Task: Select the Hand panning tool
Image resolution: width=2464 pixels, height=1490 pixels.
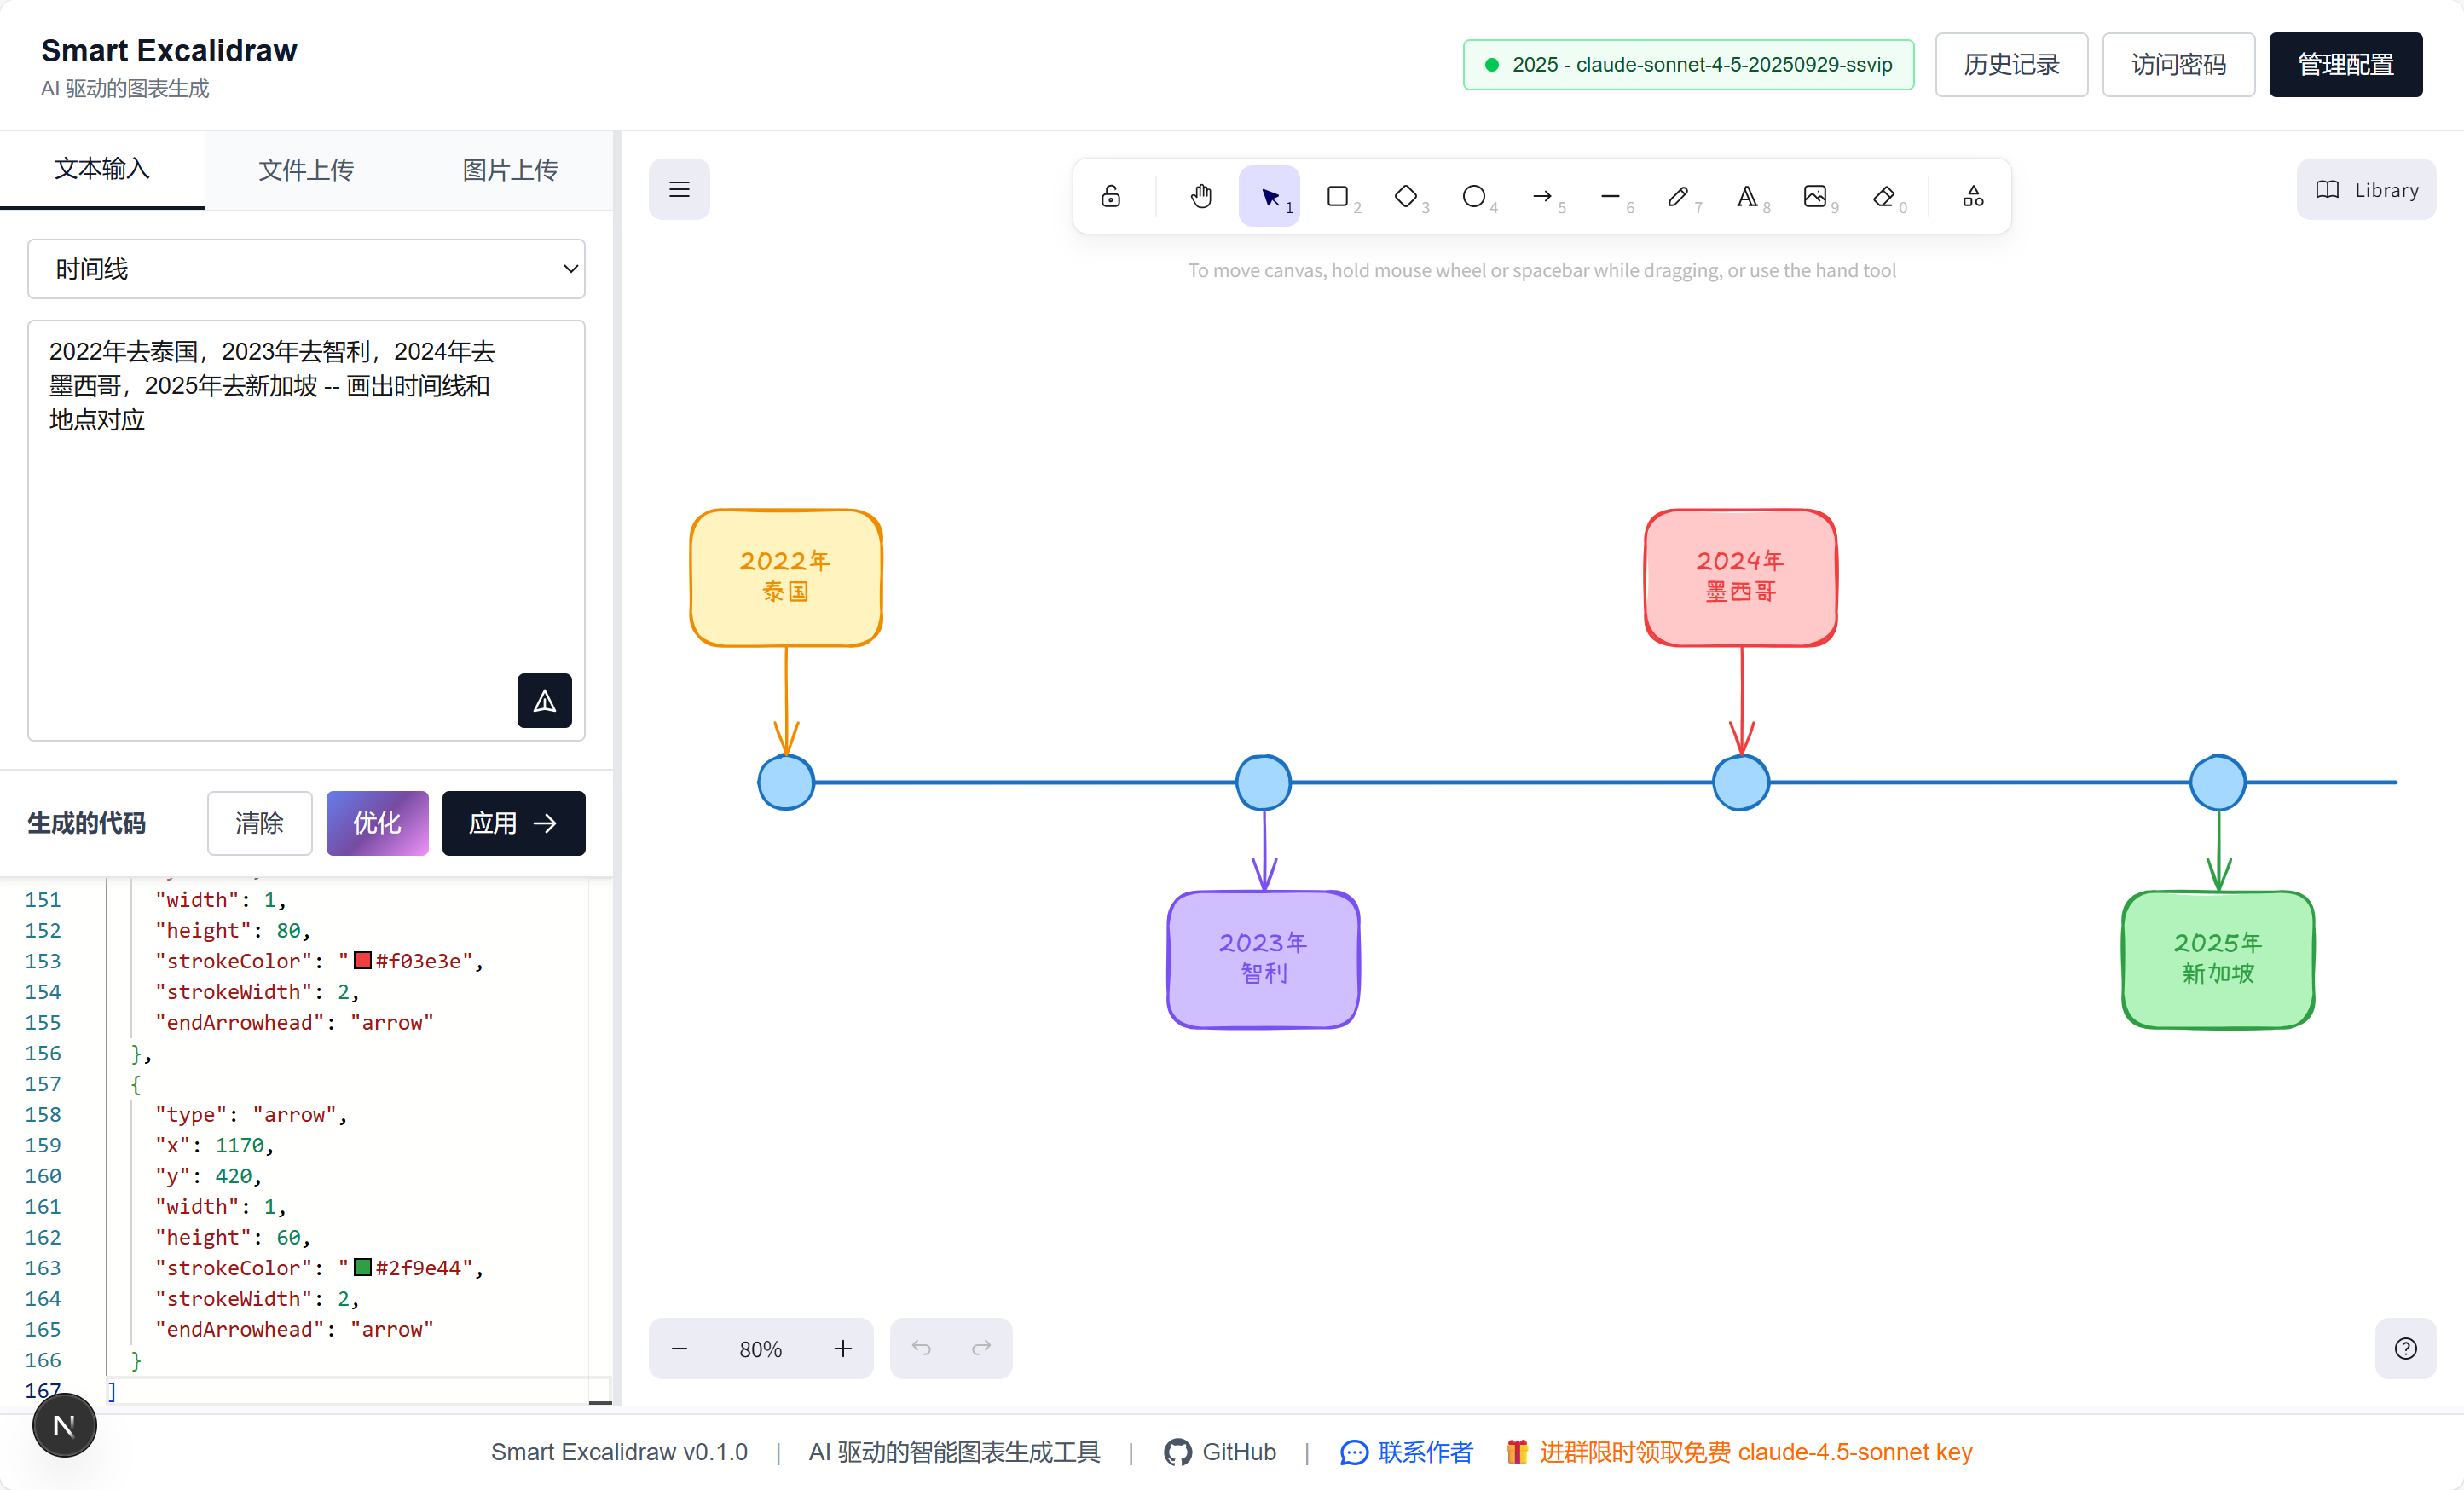Action: (x=1201, y=196)
